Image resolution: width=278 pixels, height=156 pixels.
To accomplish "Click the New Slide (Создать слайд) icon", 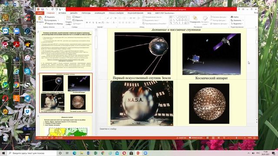I will (x=69, y=18).
